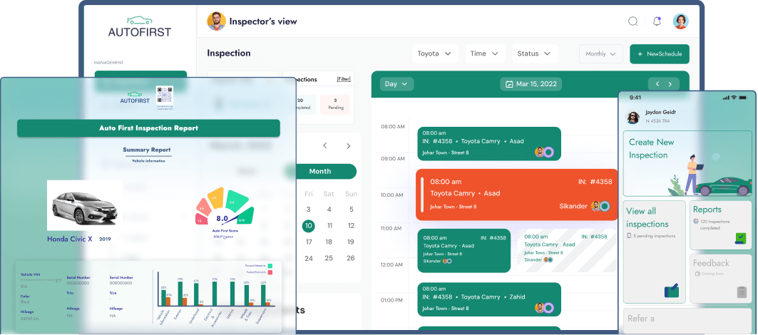Click the Sat column header in calendar
758x335 pixels.
tap(329, 194)
